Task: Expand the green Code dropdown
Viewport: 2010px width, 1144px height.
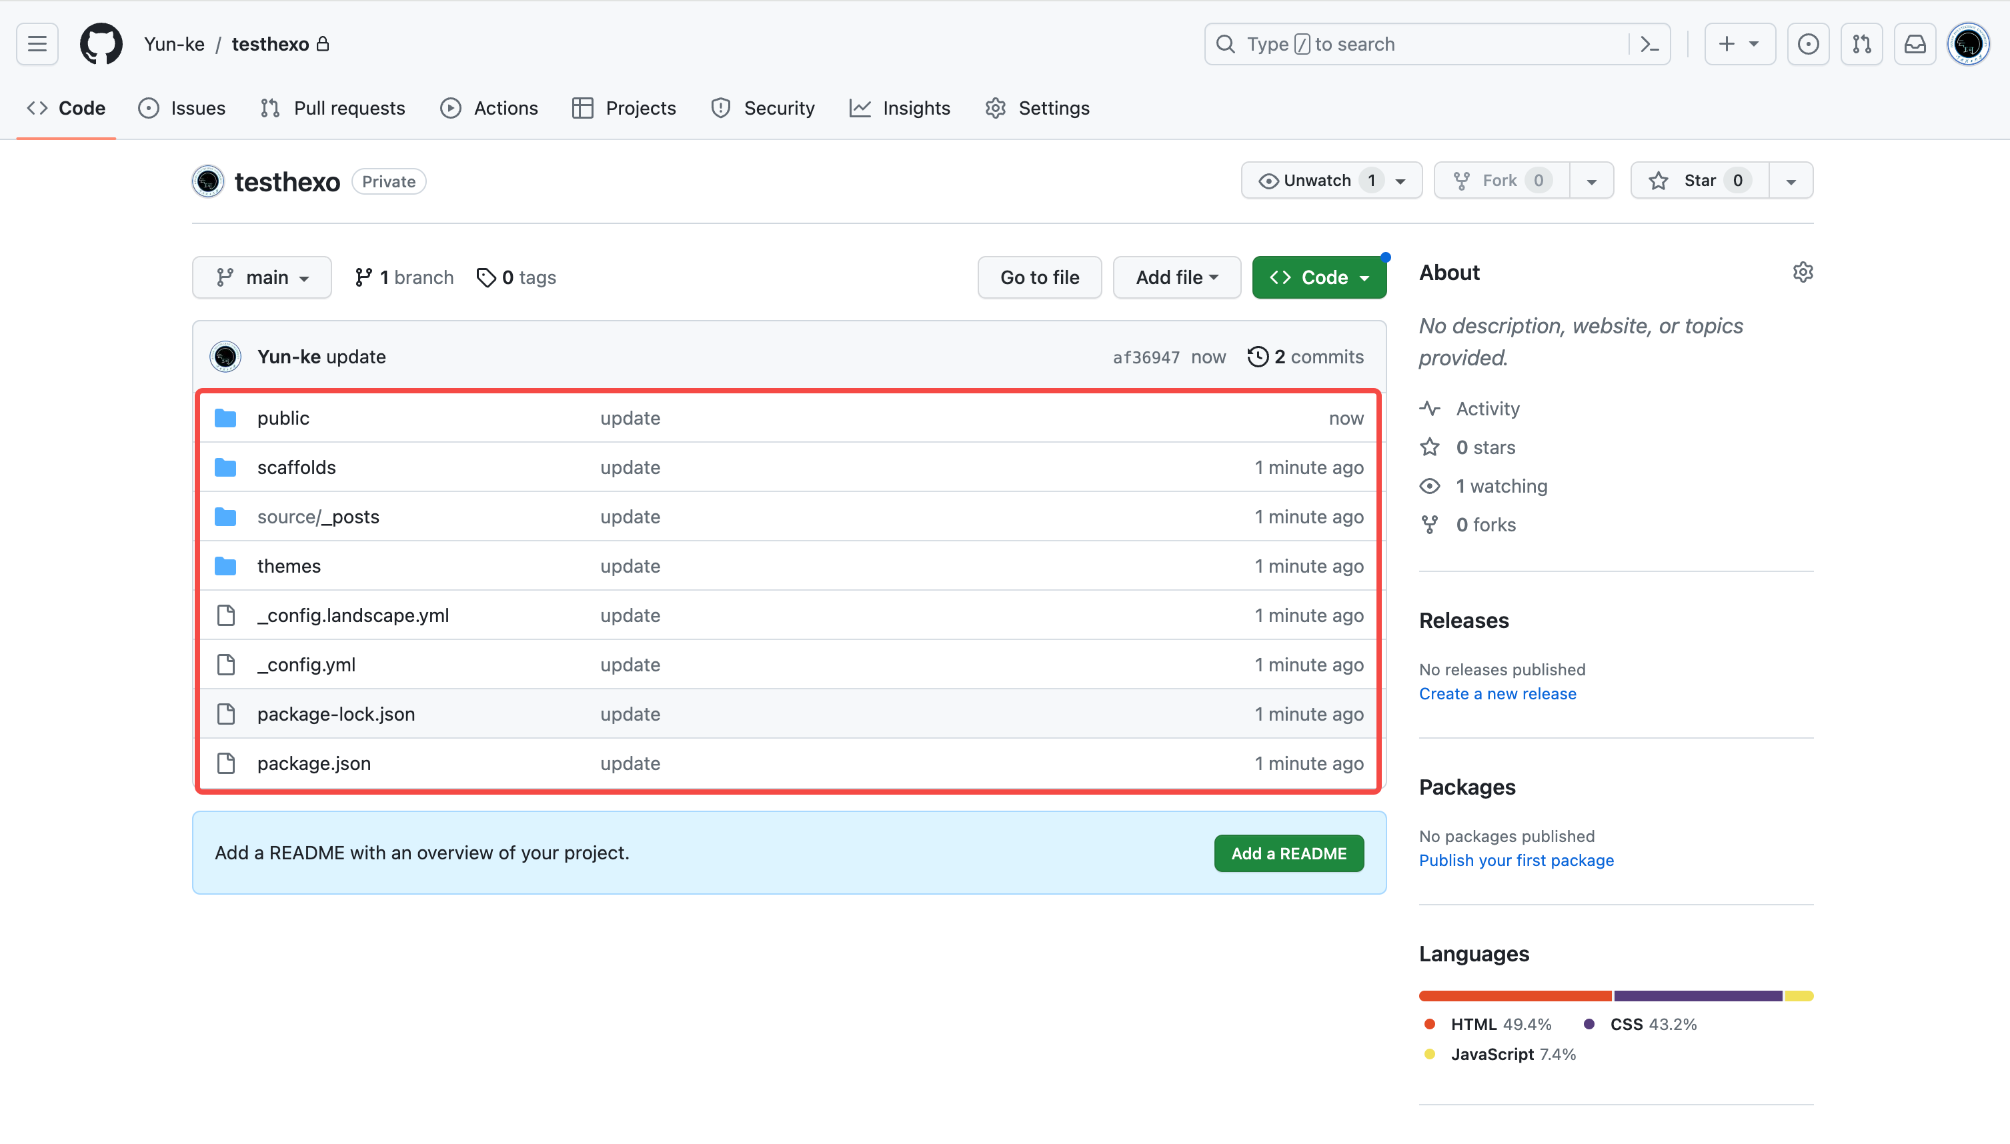Action: (x=1318, y=277)
